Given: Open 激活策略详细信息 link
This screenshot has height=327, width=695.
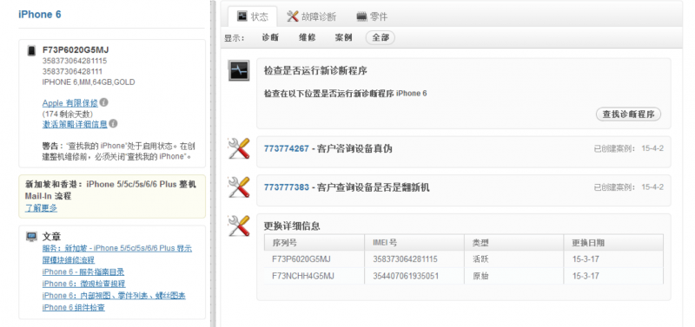Looking at the screenshot, I should pos(75,124).
